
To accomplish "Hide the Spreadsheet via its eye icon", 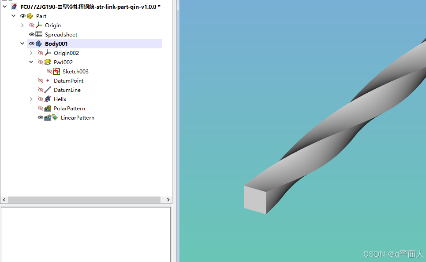I will point(31,34).
